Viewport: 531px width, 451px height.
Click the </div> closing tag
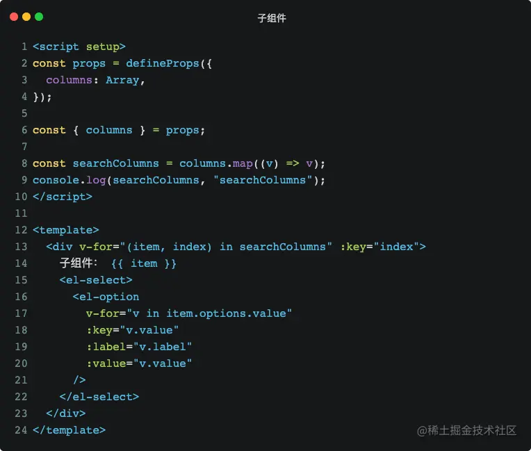(x=66, y=413)
